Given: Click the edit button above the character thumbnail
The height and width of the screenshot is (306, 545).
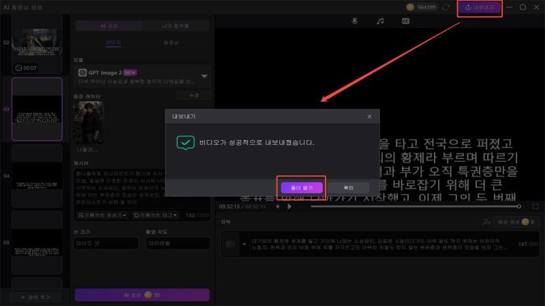Looking at the screenshot, I should (x=194, y=95).
